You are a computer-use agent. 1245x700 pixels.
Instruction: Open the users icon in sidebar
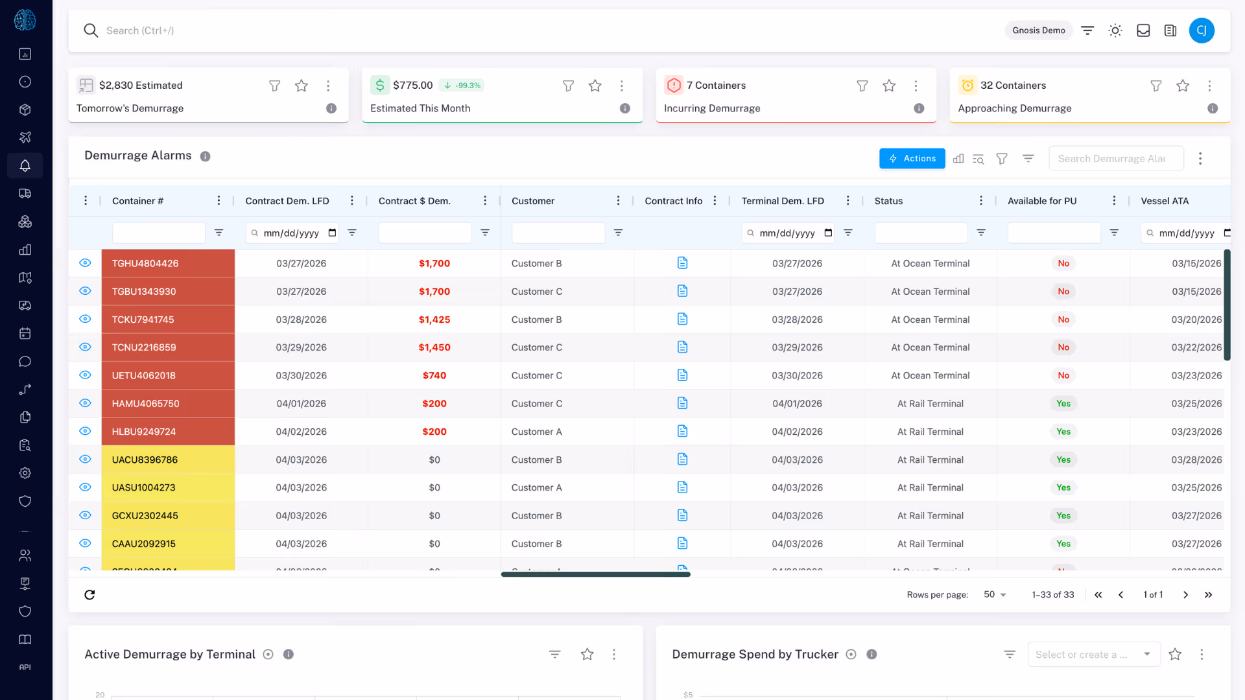[25, 555]
